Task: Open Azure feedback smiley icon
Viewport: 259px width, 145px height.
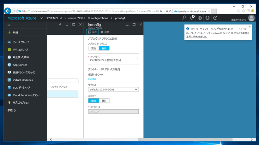Action: pos(208,18)
